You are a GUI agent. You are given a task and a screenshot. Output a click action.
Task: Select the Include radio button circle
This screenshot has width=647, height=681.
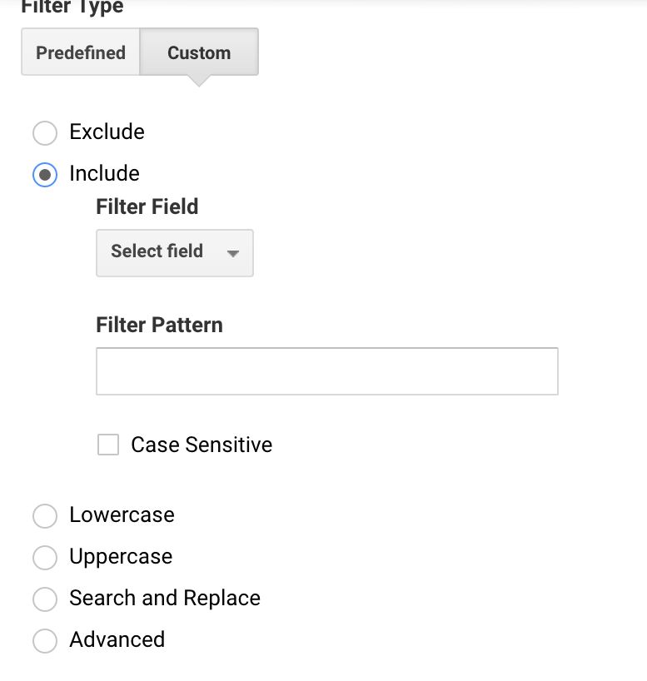[45, 175]
